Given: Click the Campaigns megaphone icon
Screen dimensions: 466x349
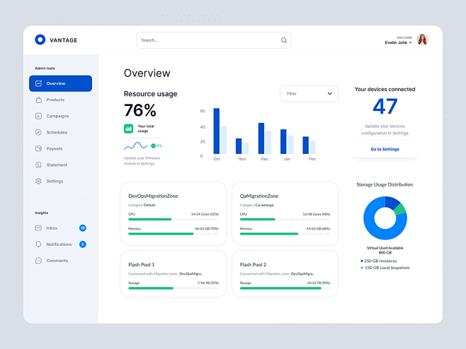Looking at the screenshot, I should [38, 116].
